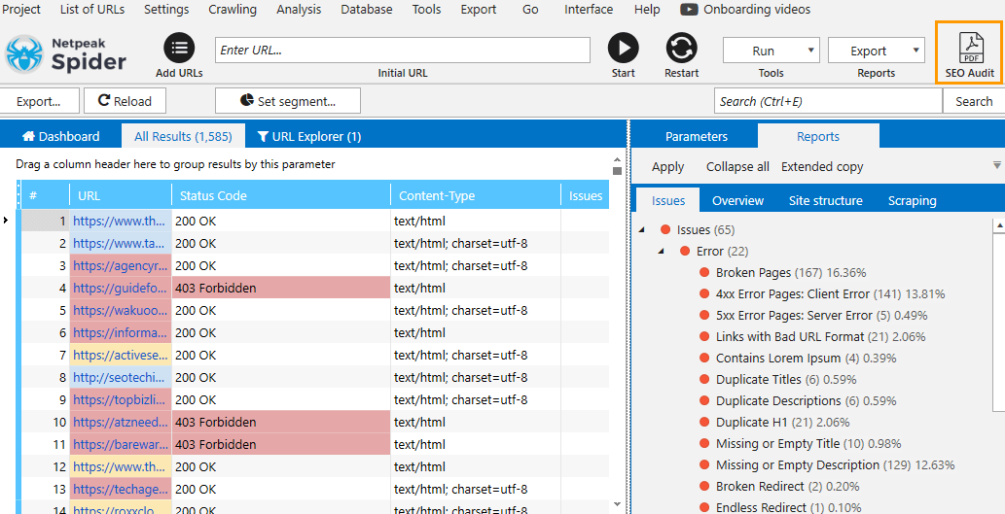Screen dimensions: 1005x514
Task: Open the Export menu
Action: 478,10
